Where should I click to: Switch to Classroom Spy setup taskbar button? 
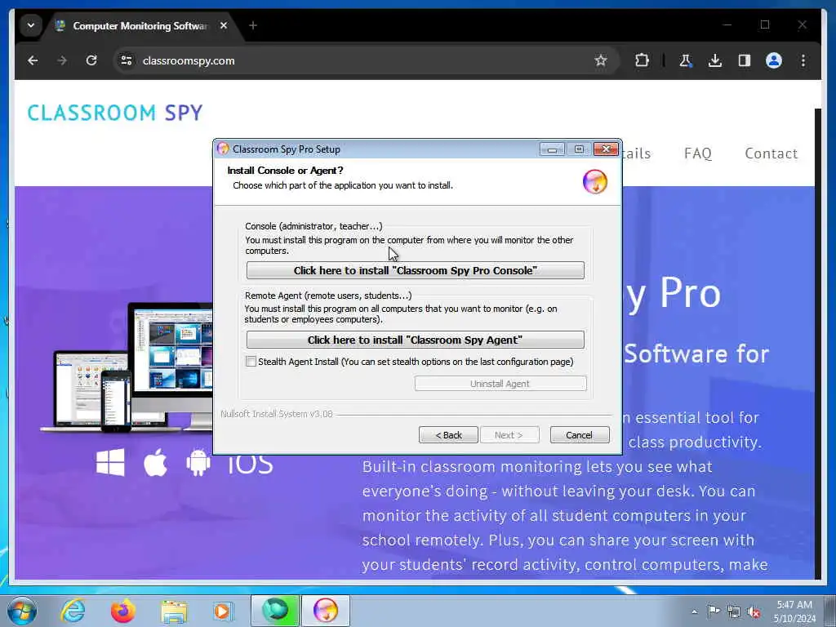pyautogui.click(x=326, y=611)
